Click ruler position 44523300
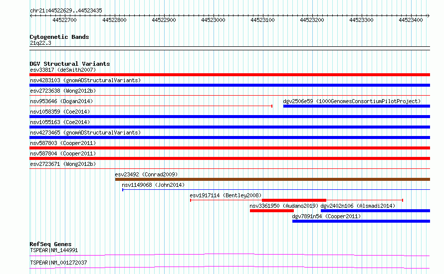This screenshot has height=274, width=444. (361, 20)
